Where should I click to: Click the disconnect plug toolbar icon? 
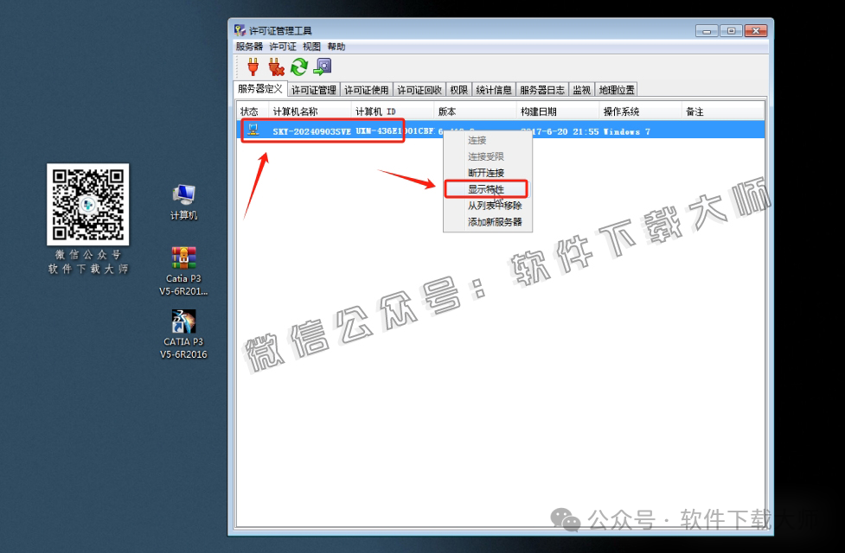tap(278, 66)
